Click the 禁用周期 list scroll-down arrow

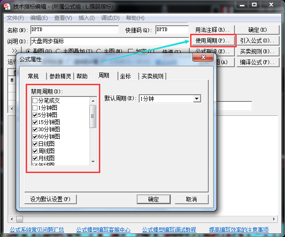(93, 161)
